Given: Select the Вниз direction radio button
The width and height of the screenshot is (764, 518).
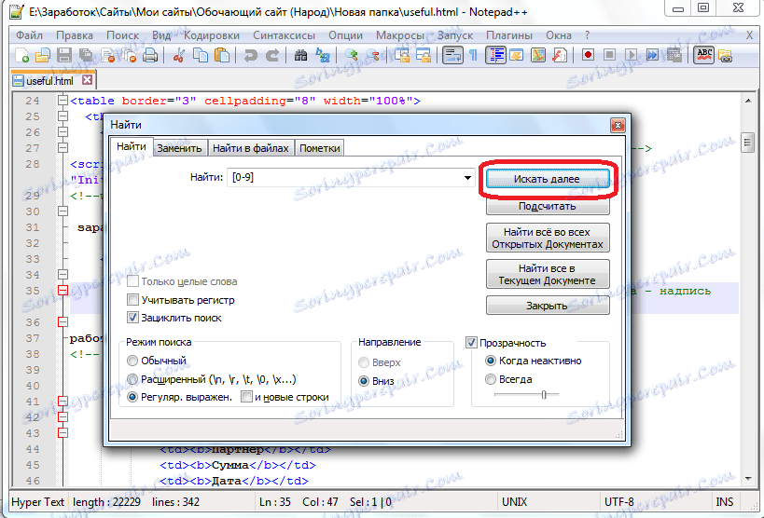Looking at the screenshot, I should [x=364, y=381].
